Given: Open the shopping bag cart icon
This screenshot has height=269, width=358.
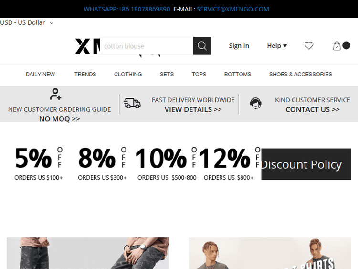Looking at the screenshot, I should click(x=337, y=46).
